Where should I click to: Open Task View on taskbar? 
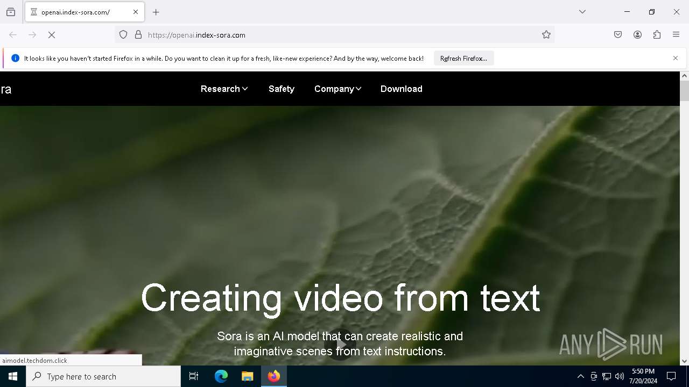194,376
